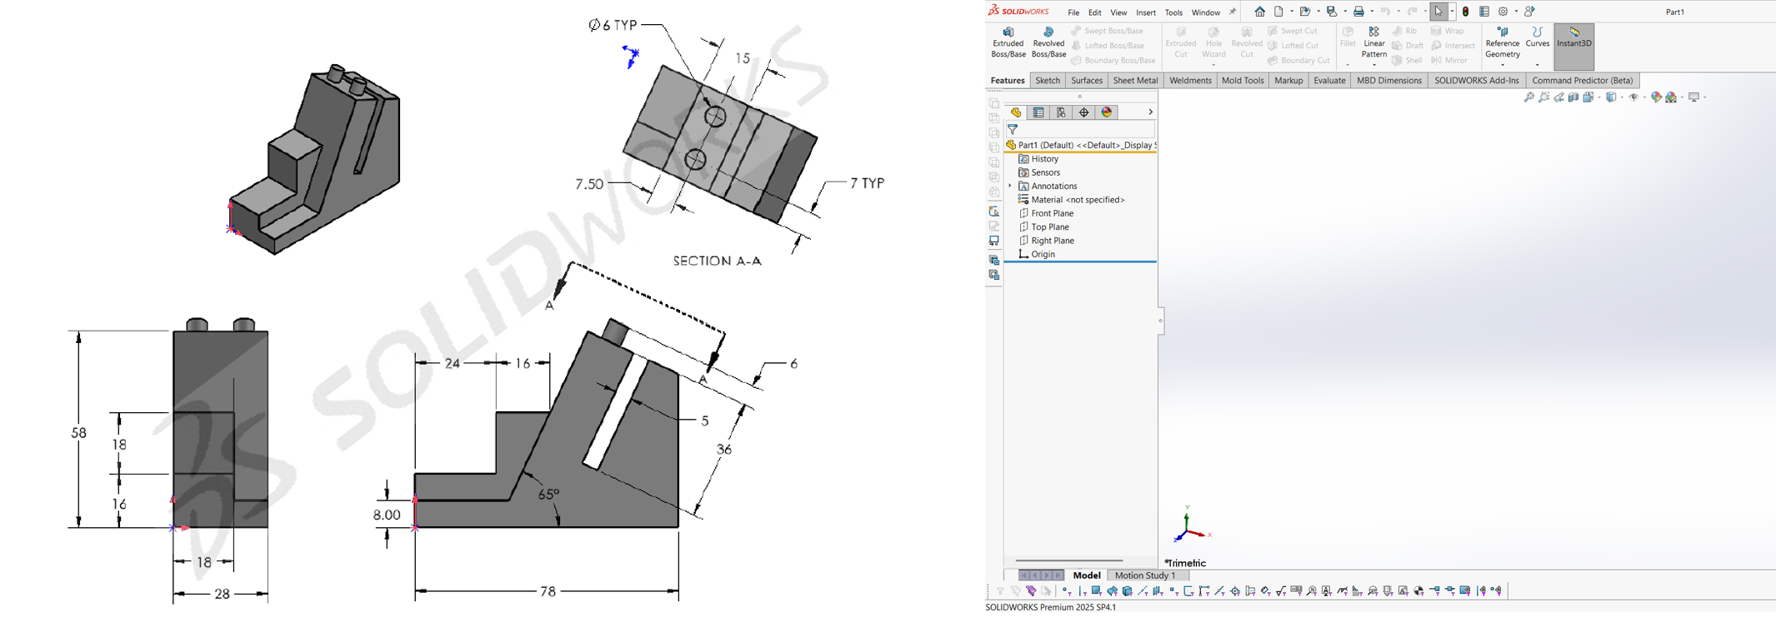
Task: Open File Properties icon
Action: point(1484,12)
